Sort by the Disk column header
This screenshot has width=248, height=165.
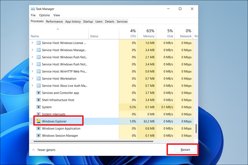[165, 34]
